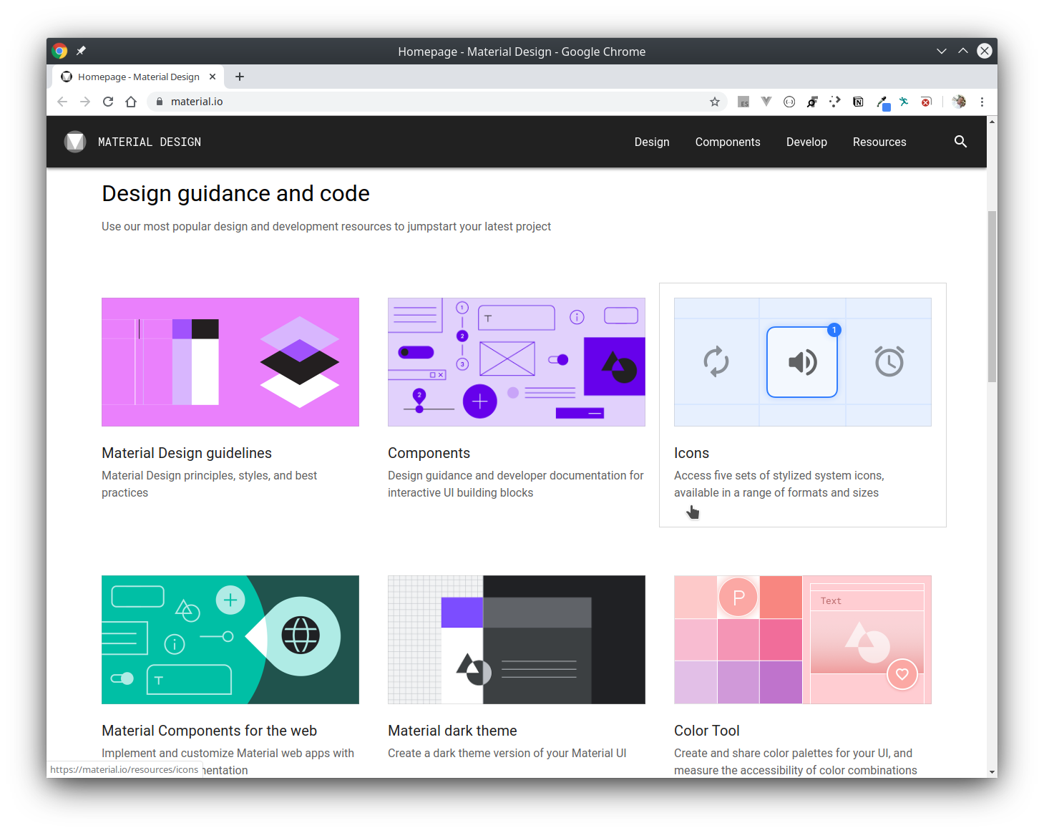Close the Homepage - Material Design tab
1044x833 pixels.
point(213,77)
